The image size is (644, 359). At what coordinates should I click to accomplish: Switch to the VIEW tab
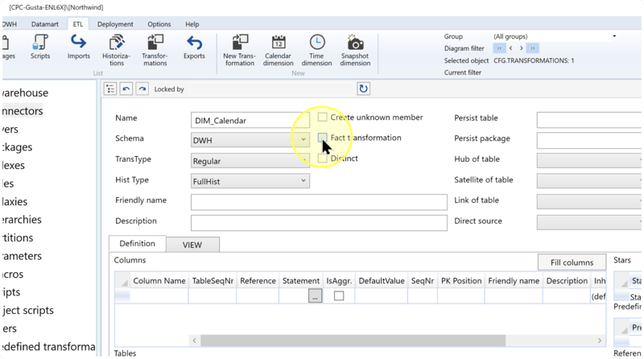[192, 245]
